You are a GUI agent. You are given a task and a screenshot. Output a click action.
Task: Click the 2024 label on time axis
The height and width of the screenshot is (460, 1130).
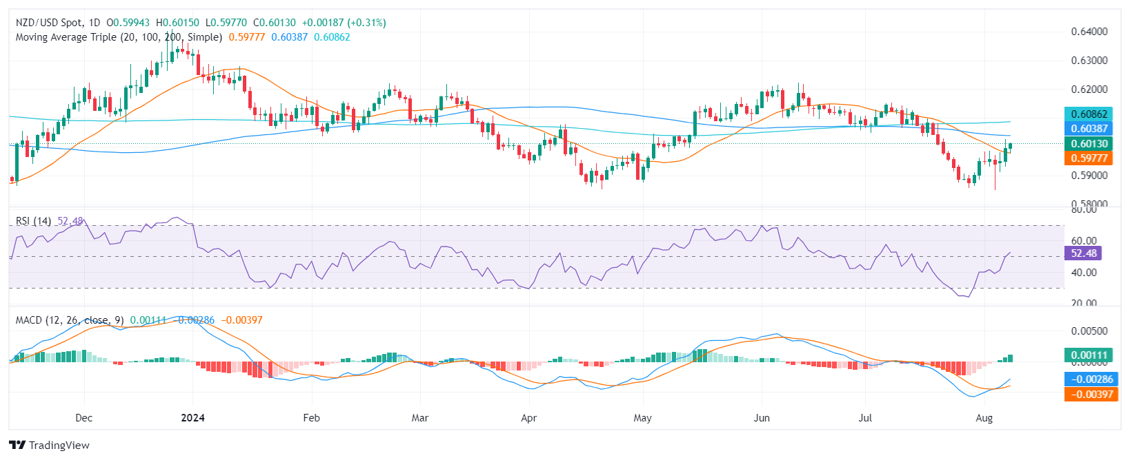click(192, 418)
